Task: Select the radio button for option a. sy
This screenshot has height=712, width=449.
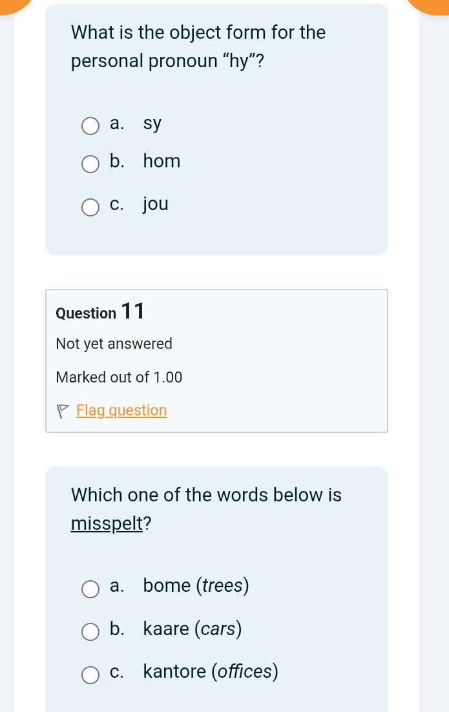Action: [x=90, y=125]
